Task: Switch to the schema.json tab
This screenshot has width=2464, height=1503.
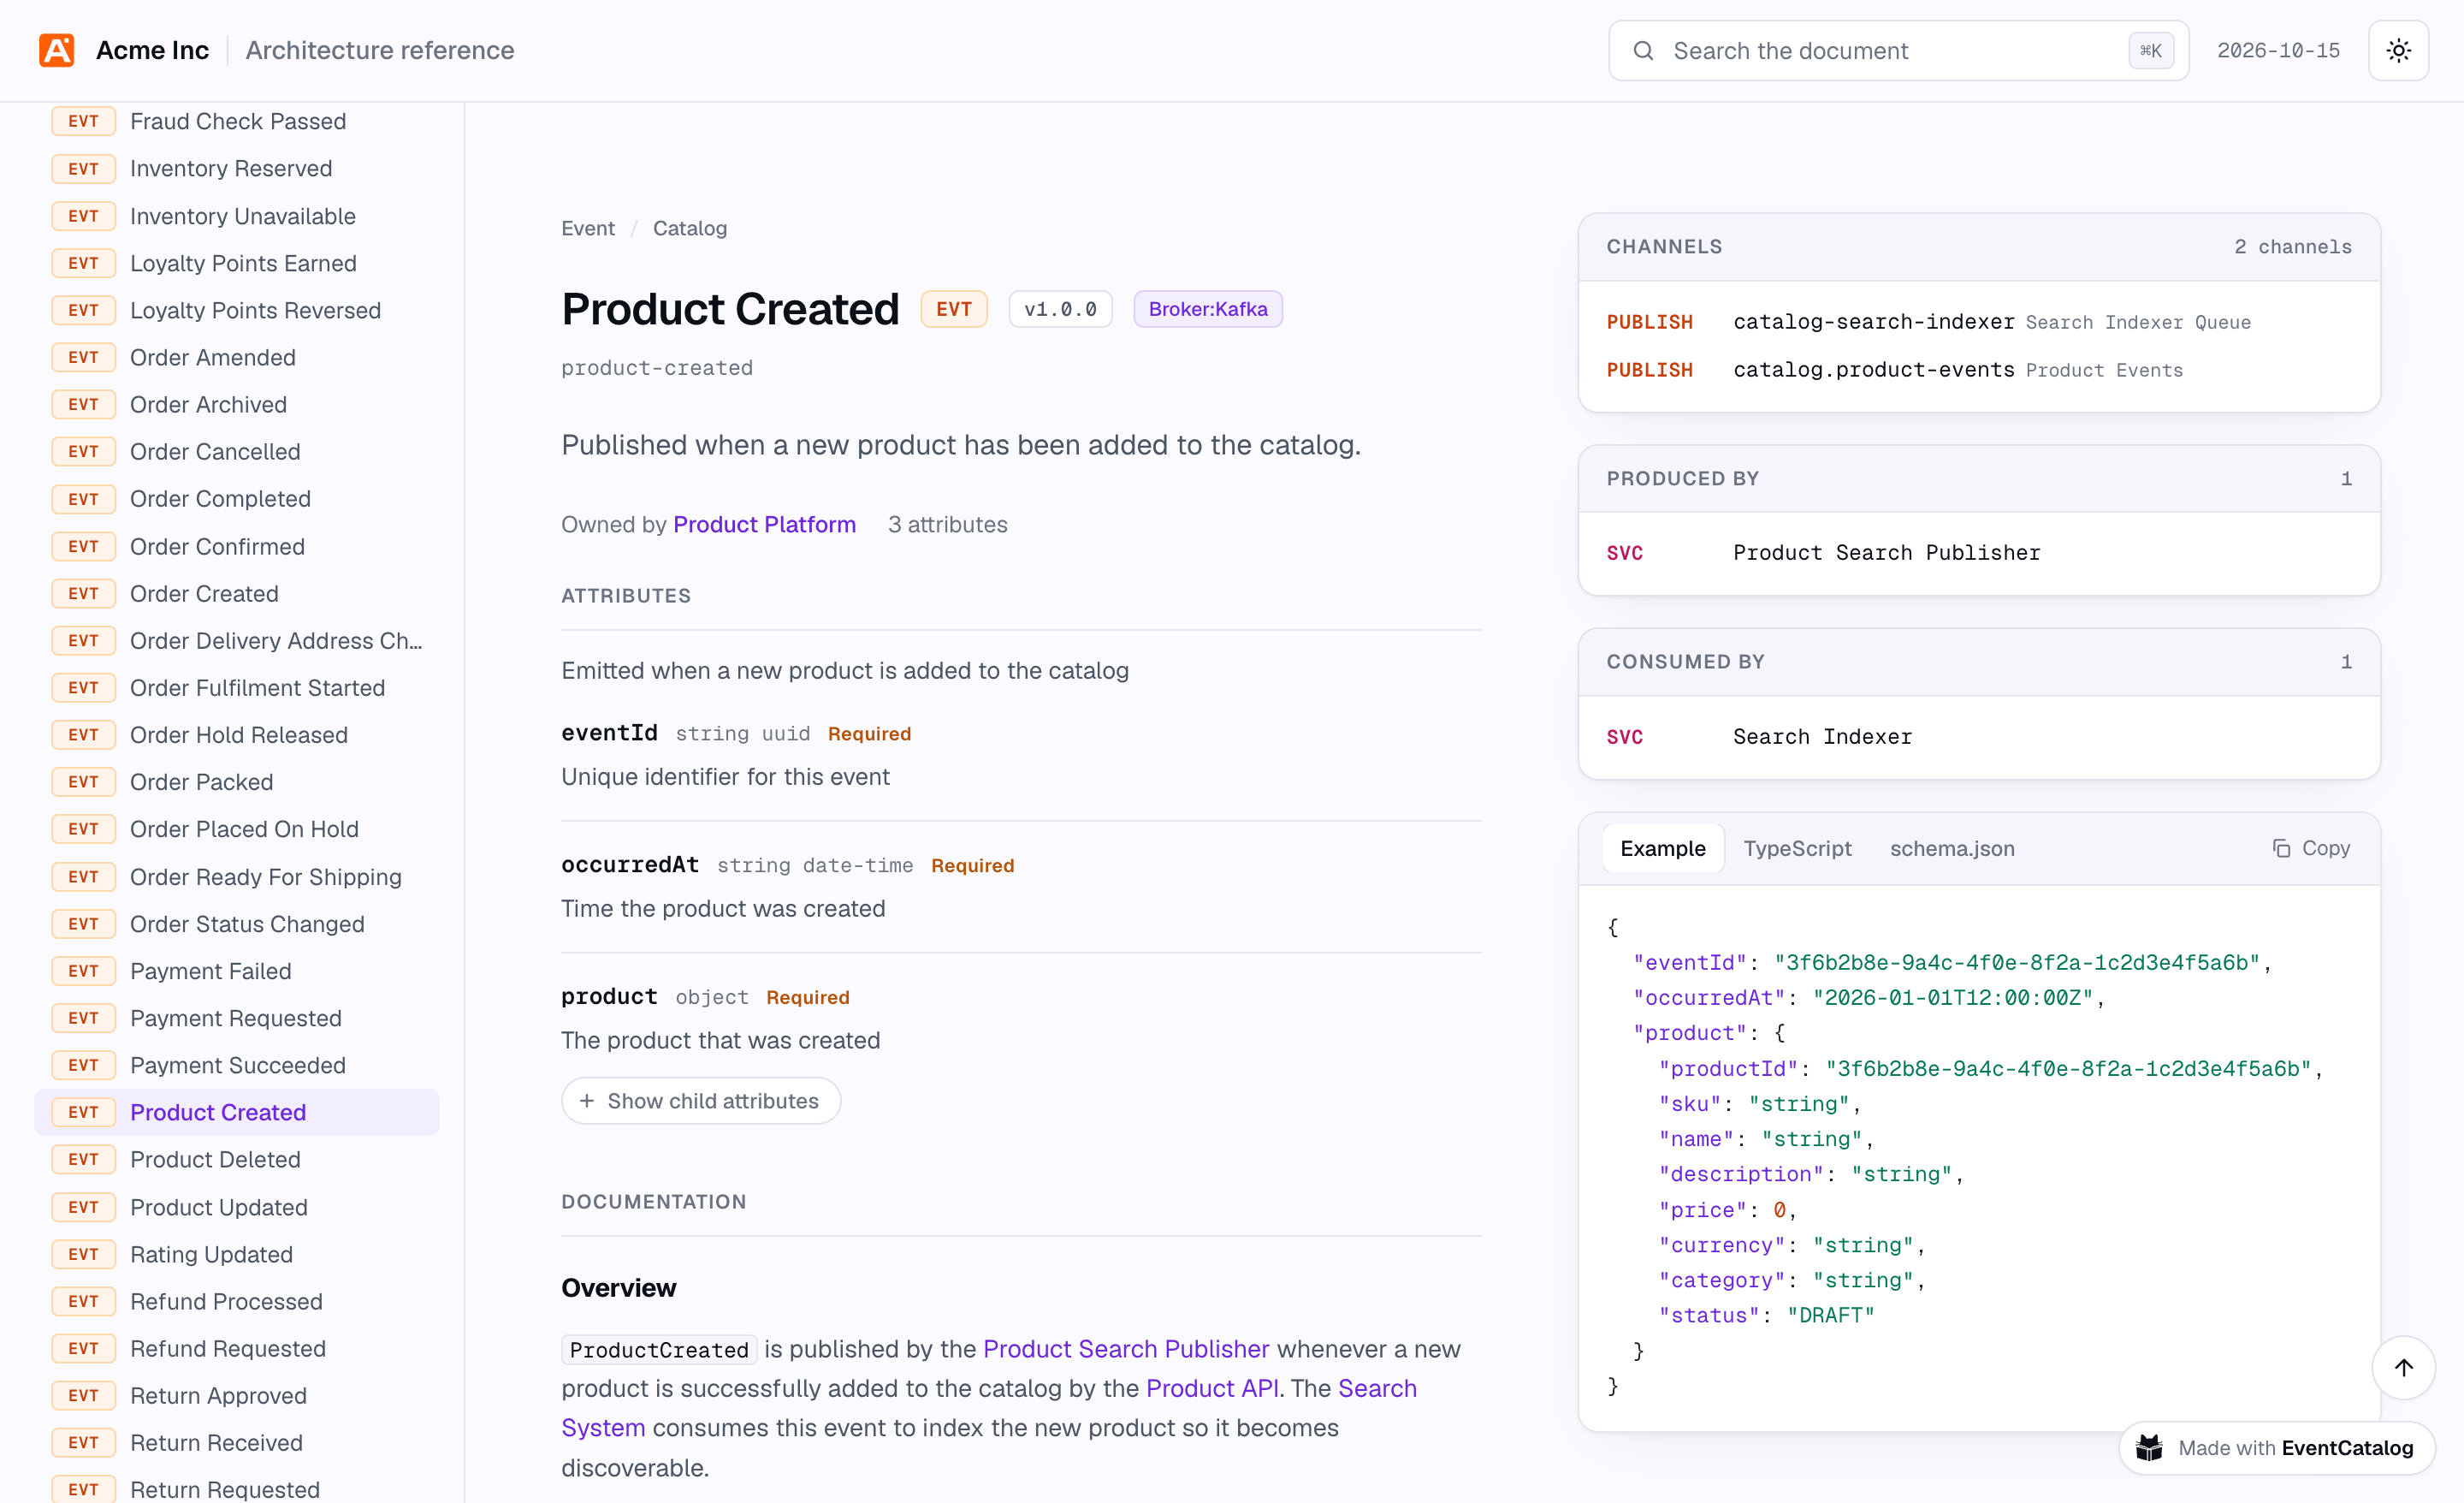Action: pyautogui.click(x=1951, y=847)
